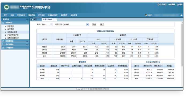
Task: Click the vertical scrollbar on the right
Action: pyautogui.click(x=182, y=45)
